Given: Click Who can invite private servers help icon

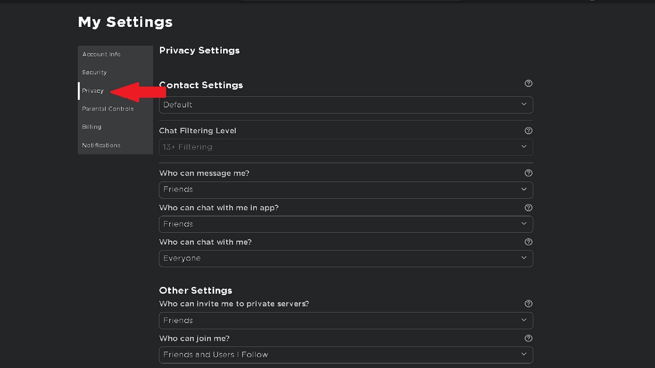Looking at the screenshot, I should point(528,304).
